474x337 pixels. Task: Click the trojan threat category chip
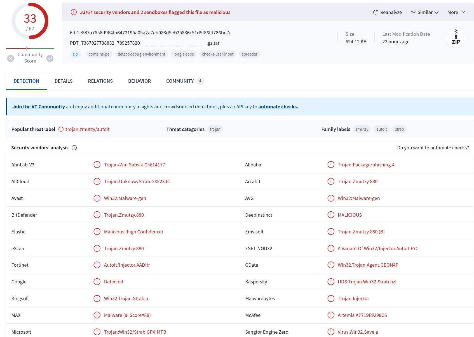[215, 129]
